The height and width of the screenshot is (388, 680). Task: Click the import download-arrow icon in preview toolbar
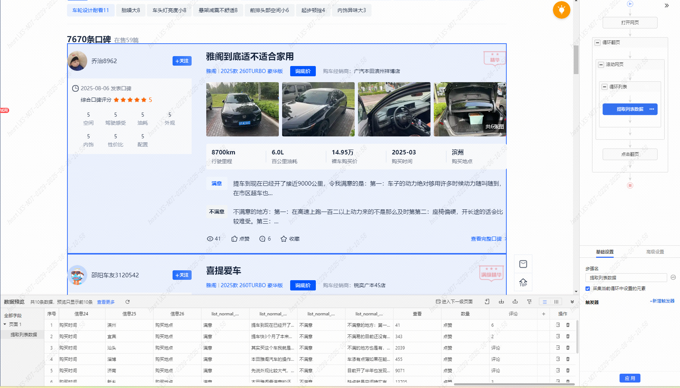pyautogui.click(x=501, y=301)
